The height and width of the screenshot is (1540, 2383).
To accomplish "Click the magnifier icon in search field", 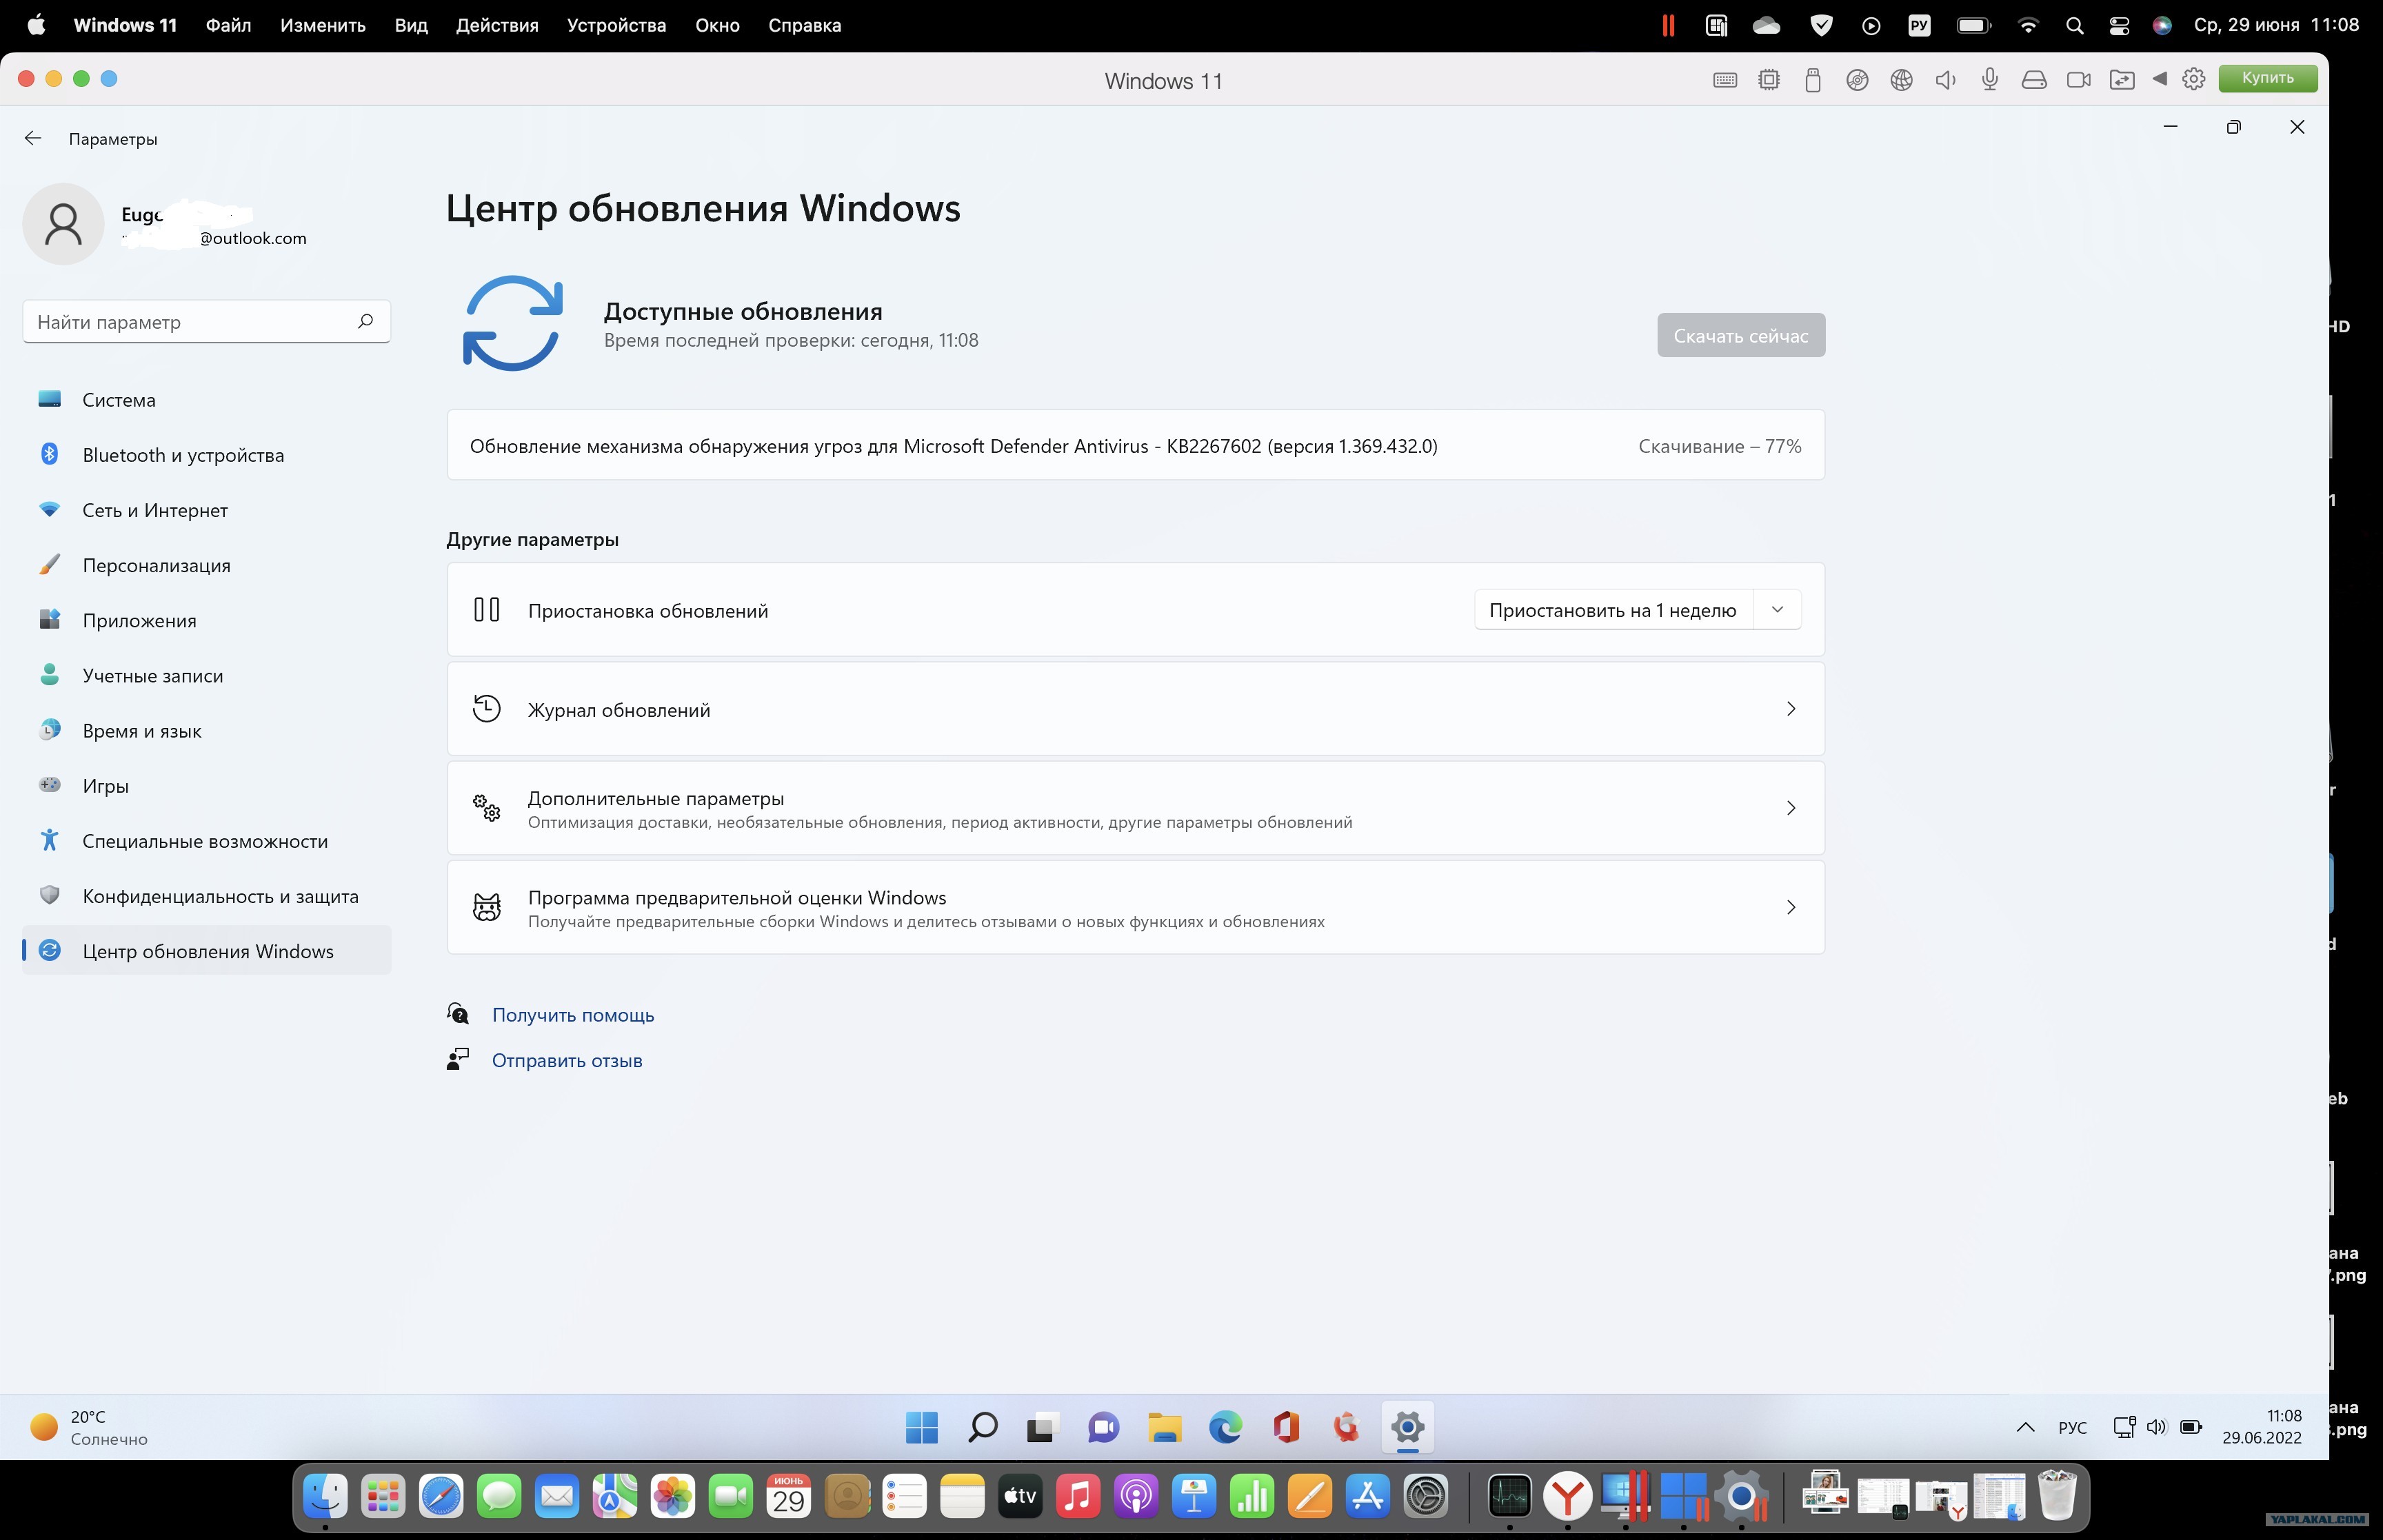I will [365, 321].
